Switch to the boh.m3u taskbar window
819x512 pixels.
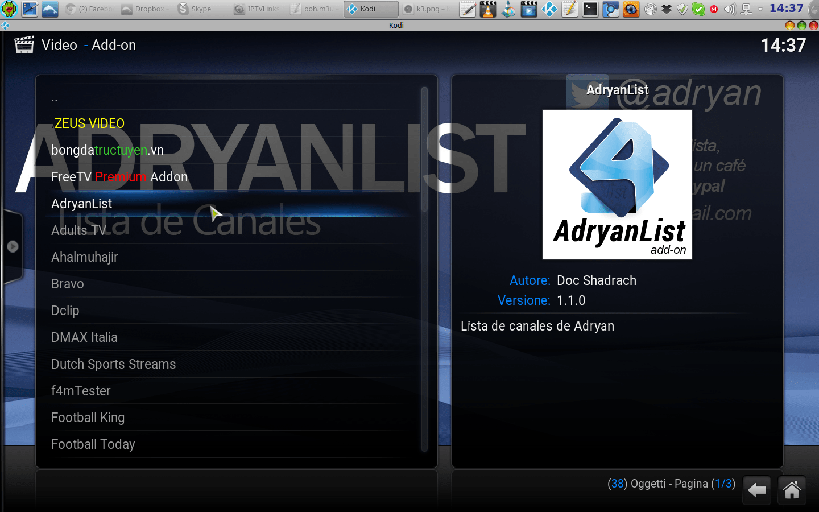tap(315, 9)
